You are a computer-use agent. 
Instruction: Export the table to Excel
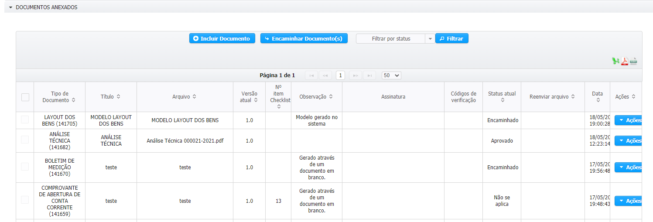pyautogui.click(x=616, y=61)
